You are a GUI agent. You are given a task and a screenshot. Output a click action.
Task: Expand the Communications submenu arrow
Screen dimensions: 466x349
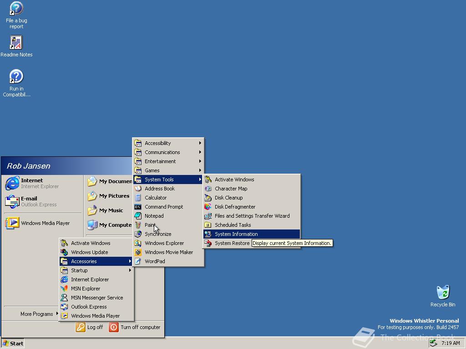pos(200,152)
